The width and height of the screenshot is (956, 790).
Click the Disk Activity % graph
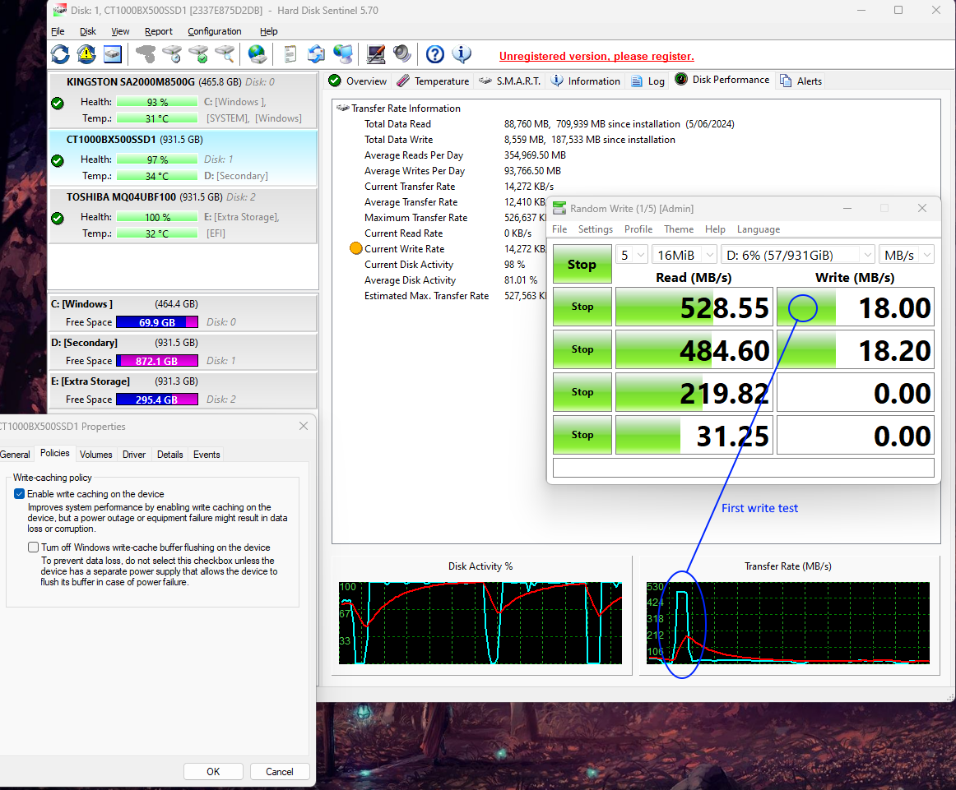(480, 623)
